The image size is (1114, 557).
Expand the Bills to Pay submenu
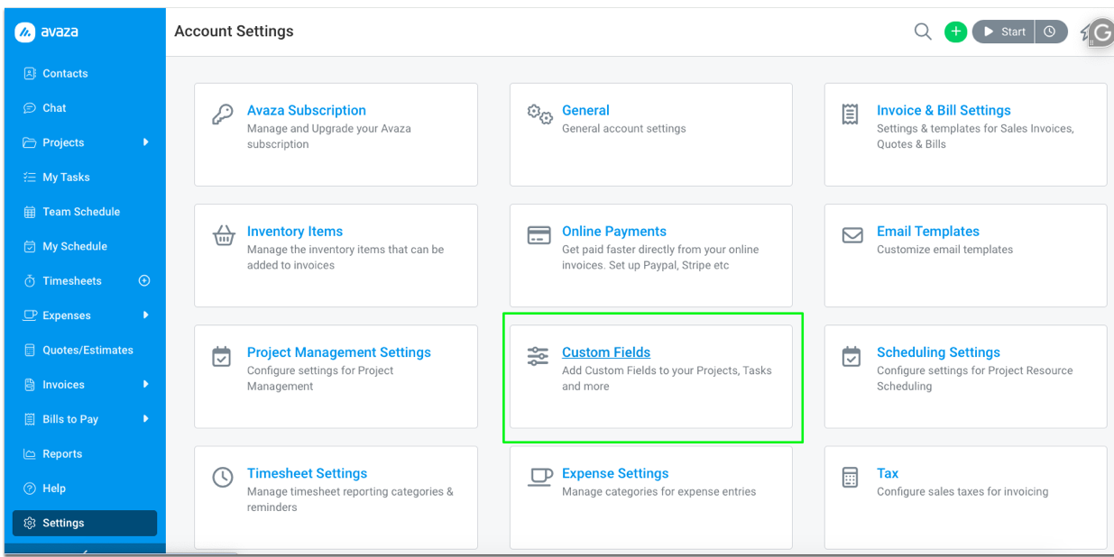coord(145,419)
